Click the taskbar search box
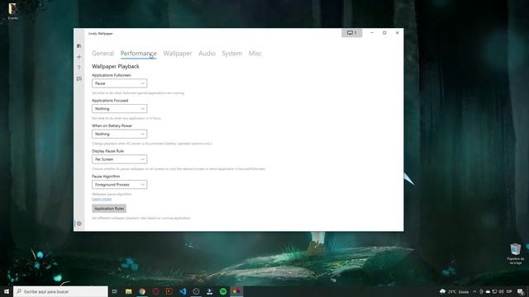The height and width of the screenshot is (297, 529). [x=60, y=291]
